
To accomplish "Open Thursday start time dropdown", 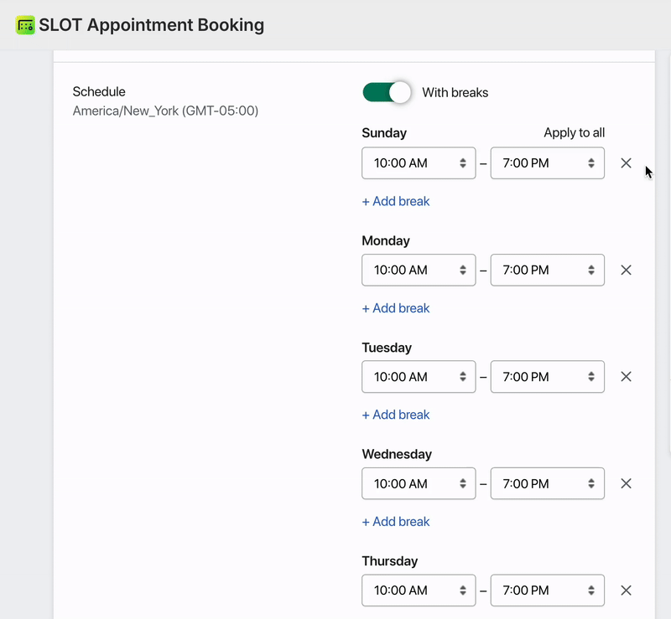I will click(419, 591).
